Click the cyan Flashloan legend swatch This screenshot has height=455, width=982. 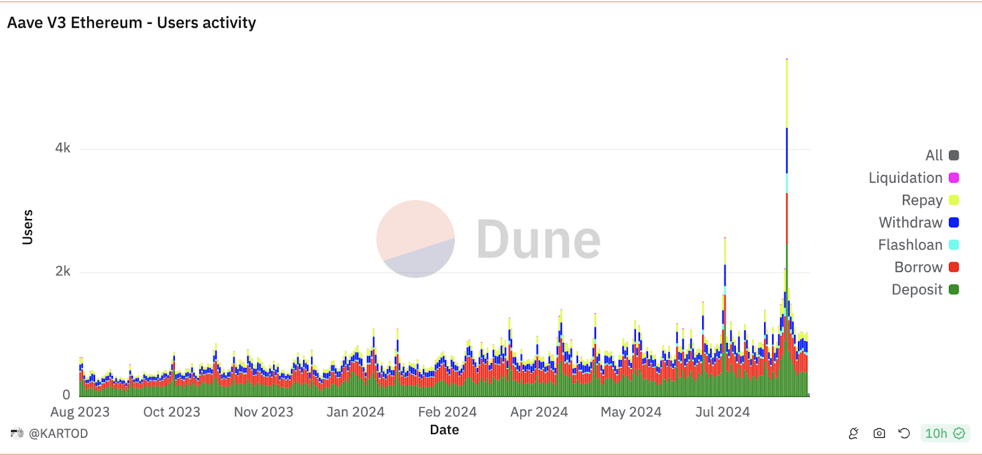click(x=954, y=245)
